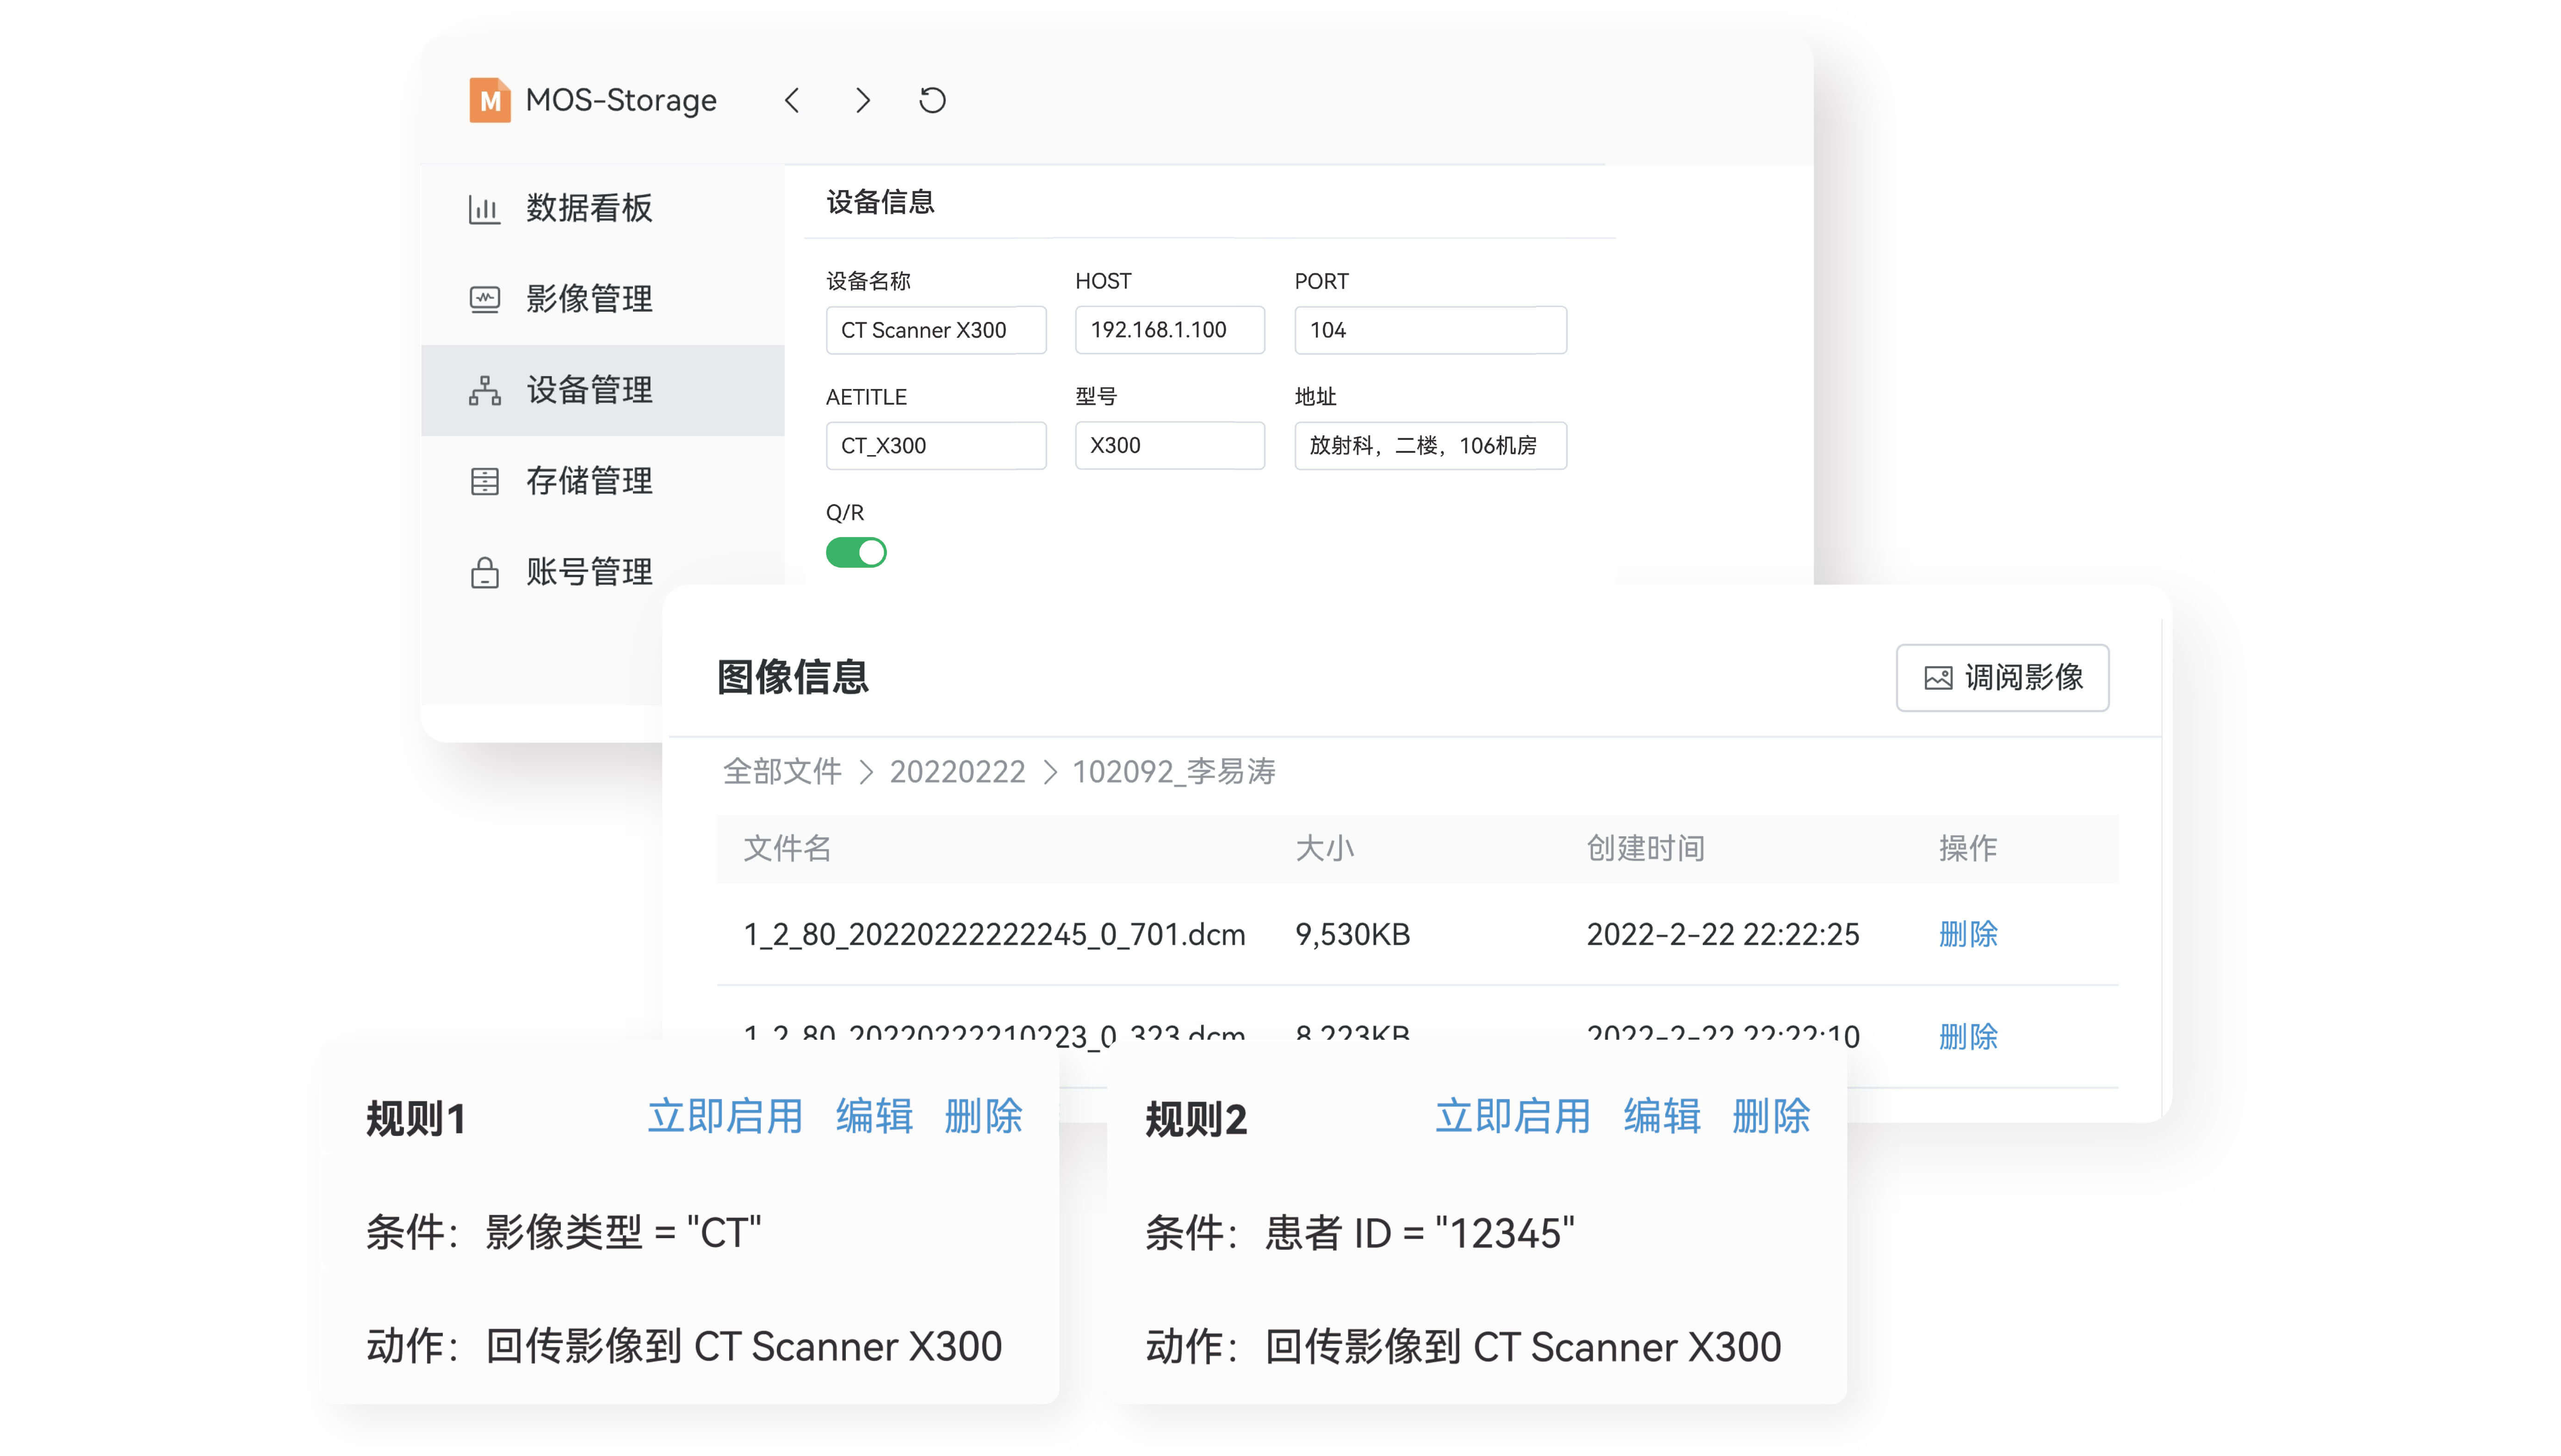This screenshot has height=1456, width=2561.
Task: Click the 地址 field 放射科，二楼，106机房
Action: (1431, 445)
